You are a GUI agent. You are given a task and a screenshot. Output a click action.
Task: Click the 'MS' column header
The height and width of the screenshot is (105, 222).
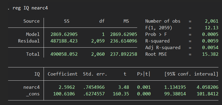click(x=126, y=21)
